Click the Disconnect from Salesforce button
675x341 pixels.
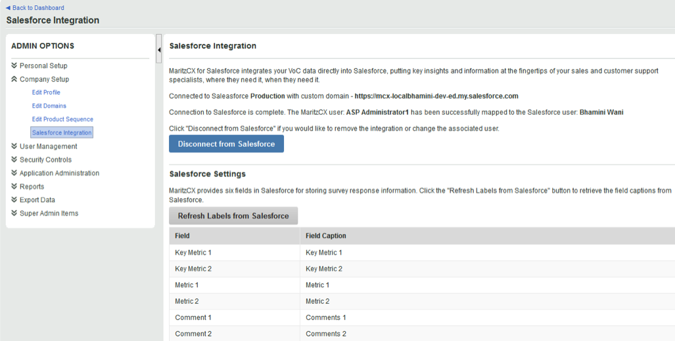[227, 144]
